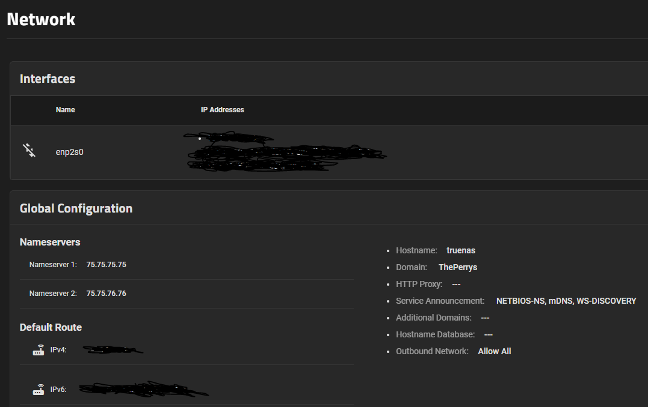648x407 pixels.
Task: Click the IPv4 default route router icon
Action: click(x=39, y=350)
